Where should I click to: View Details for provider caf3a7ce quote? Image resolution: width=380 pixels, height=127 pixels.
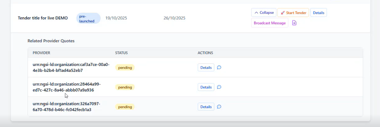click(x=206, y=68)
